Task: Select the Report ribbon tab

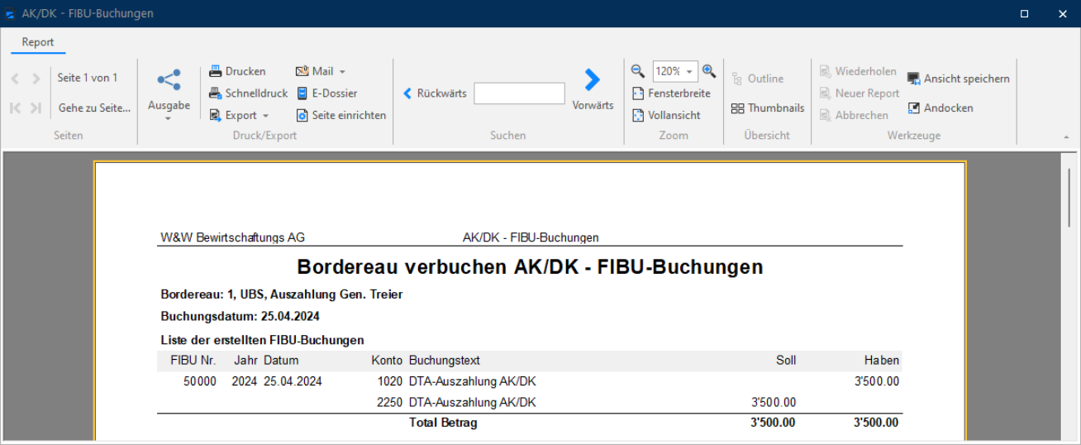Action: (38, 42)
